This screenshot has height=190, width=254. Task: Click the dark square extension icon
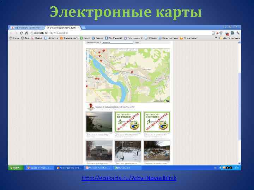pyautogui.click(x=232, y=33)
